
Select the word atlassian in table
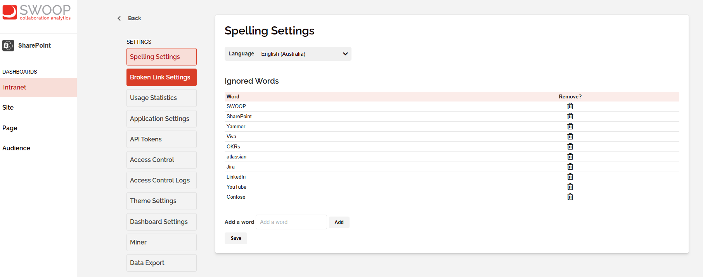click(x=237, y=157)
